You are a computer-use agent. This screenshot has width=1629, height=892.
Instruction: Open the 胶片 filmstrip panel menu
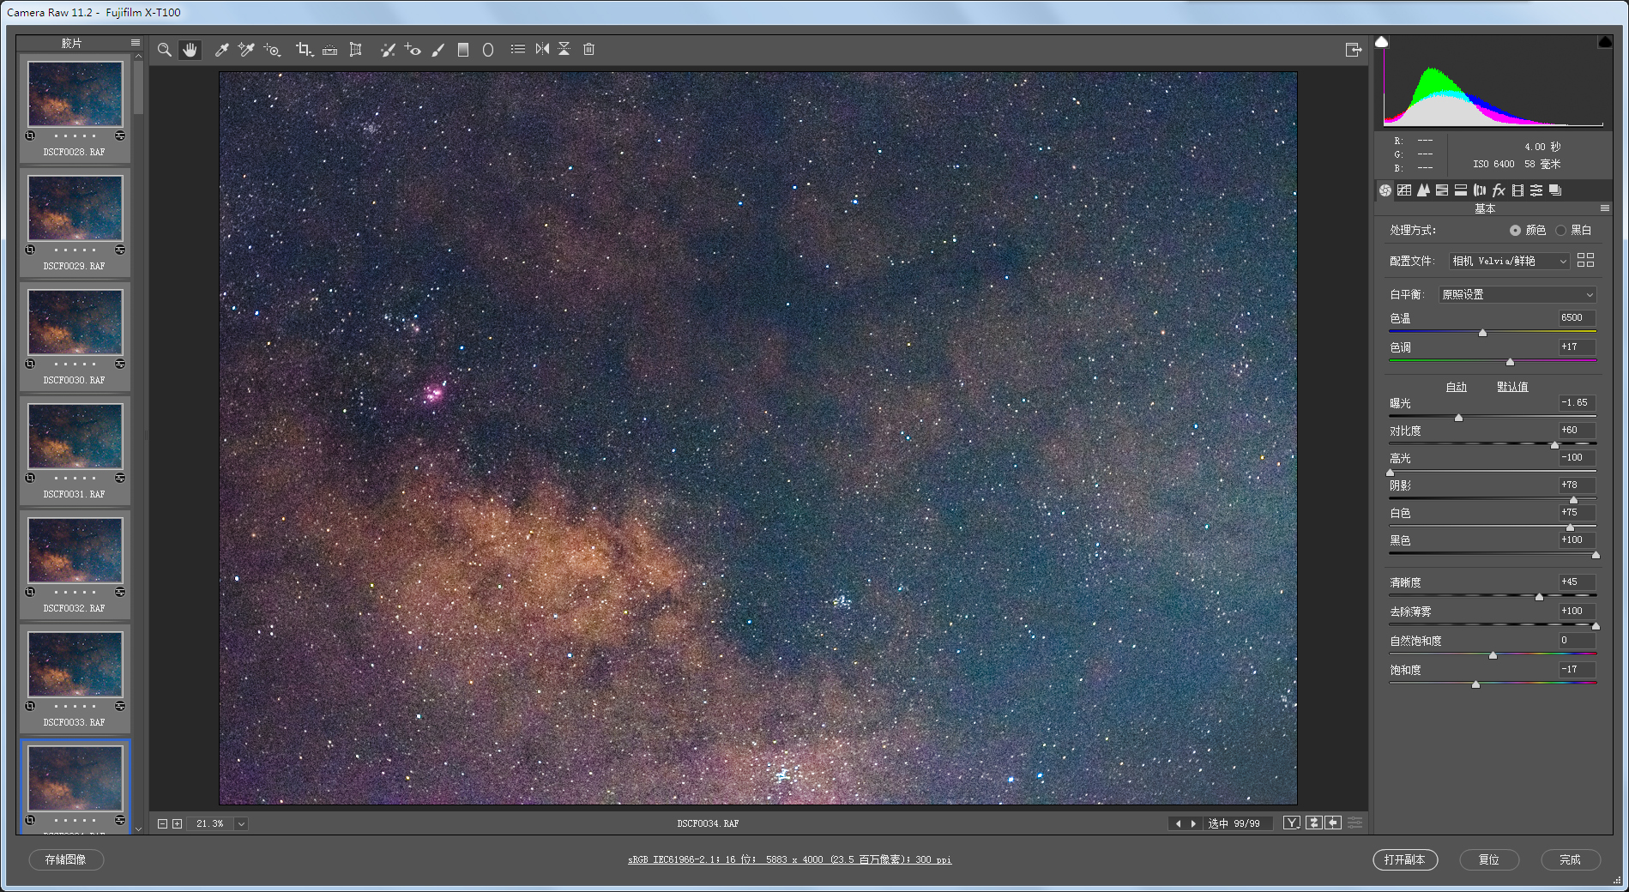pyautogui.click(x=136, y=42)
